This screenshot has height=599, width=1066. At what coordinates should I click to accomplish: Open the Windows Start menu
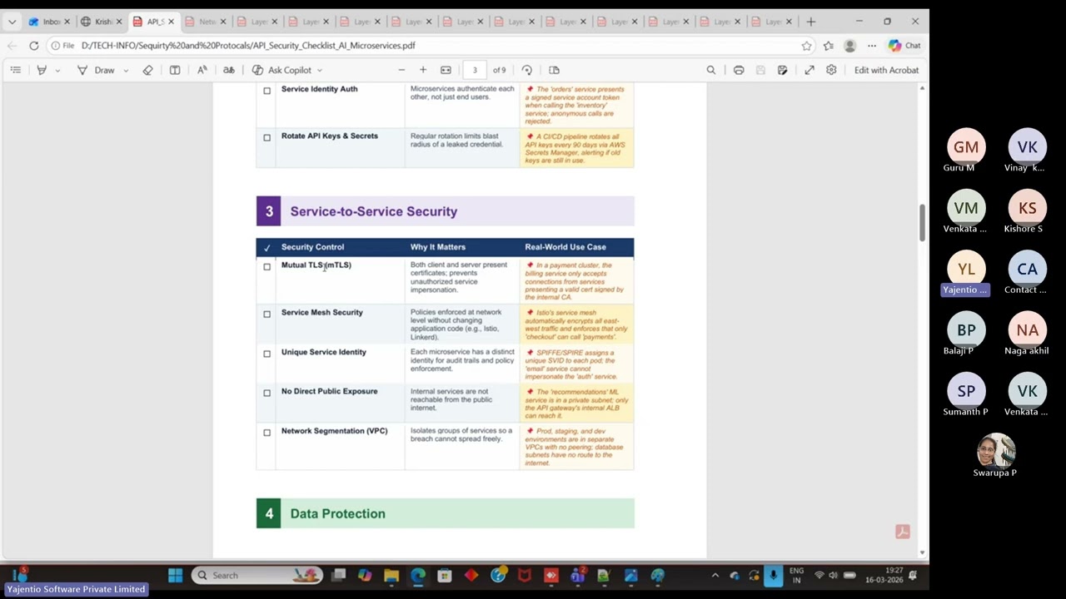point(175,575)
